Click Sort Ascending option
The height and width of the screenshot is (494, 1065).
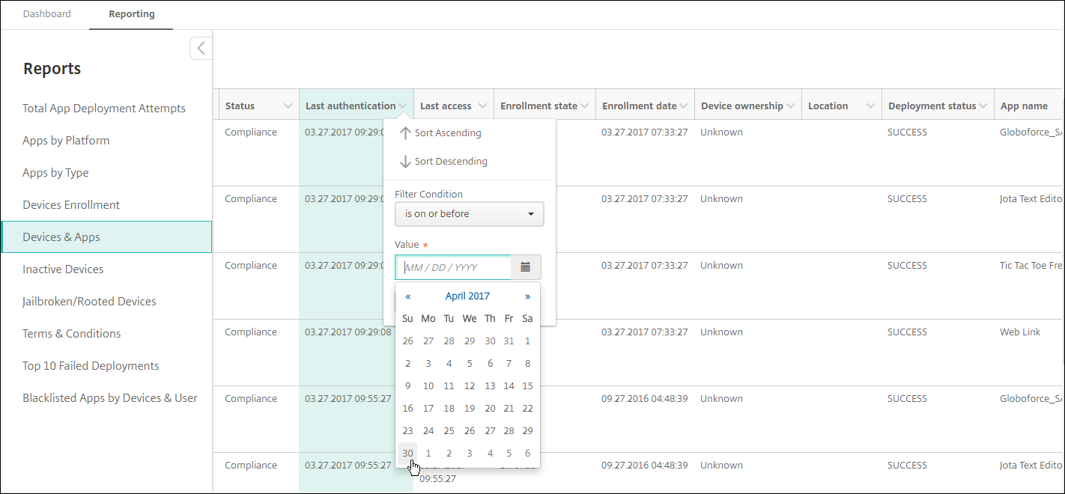[x=447, y=133]
